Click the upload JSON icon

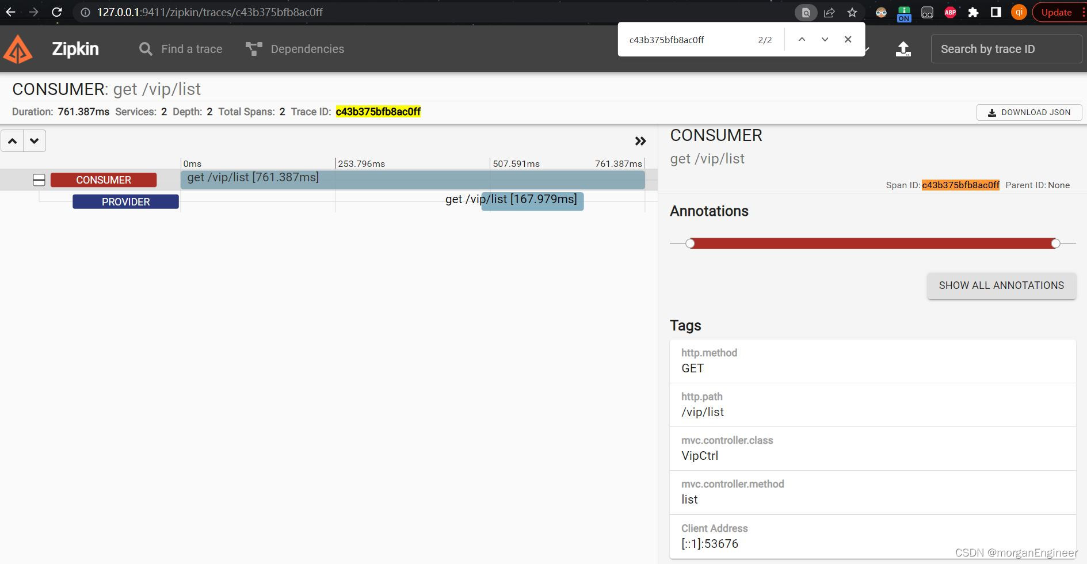[903, 49]
